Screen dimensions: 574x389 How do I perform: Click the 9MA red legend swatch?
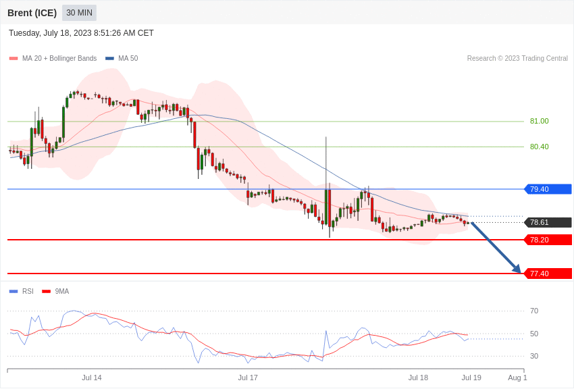point(47,291)
